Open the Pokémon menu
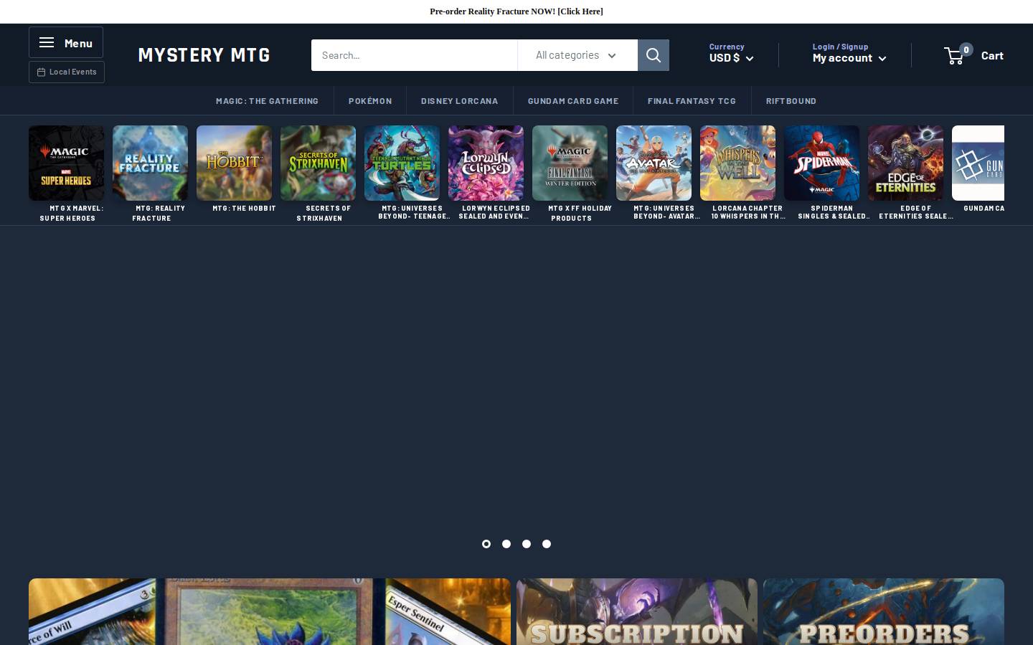The image size is (1033, 645). pyautogui.click(x=370, y=101)
